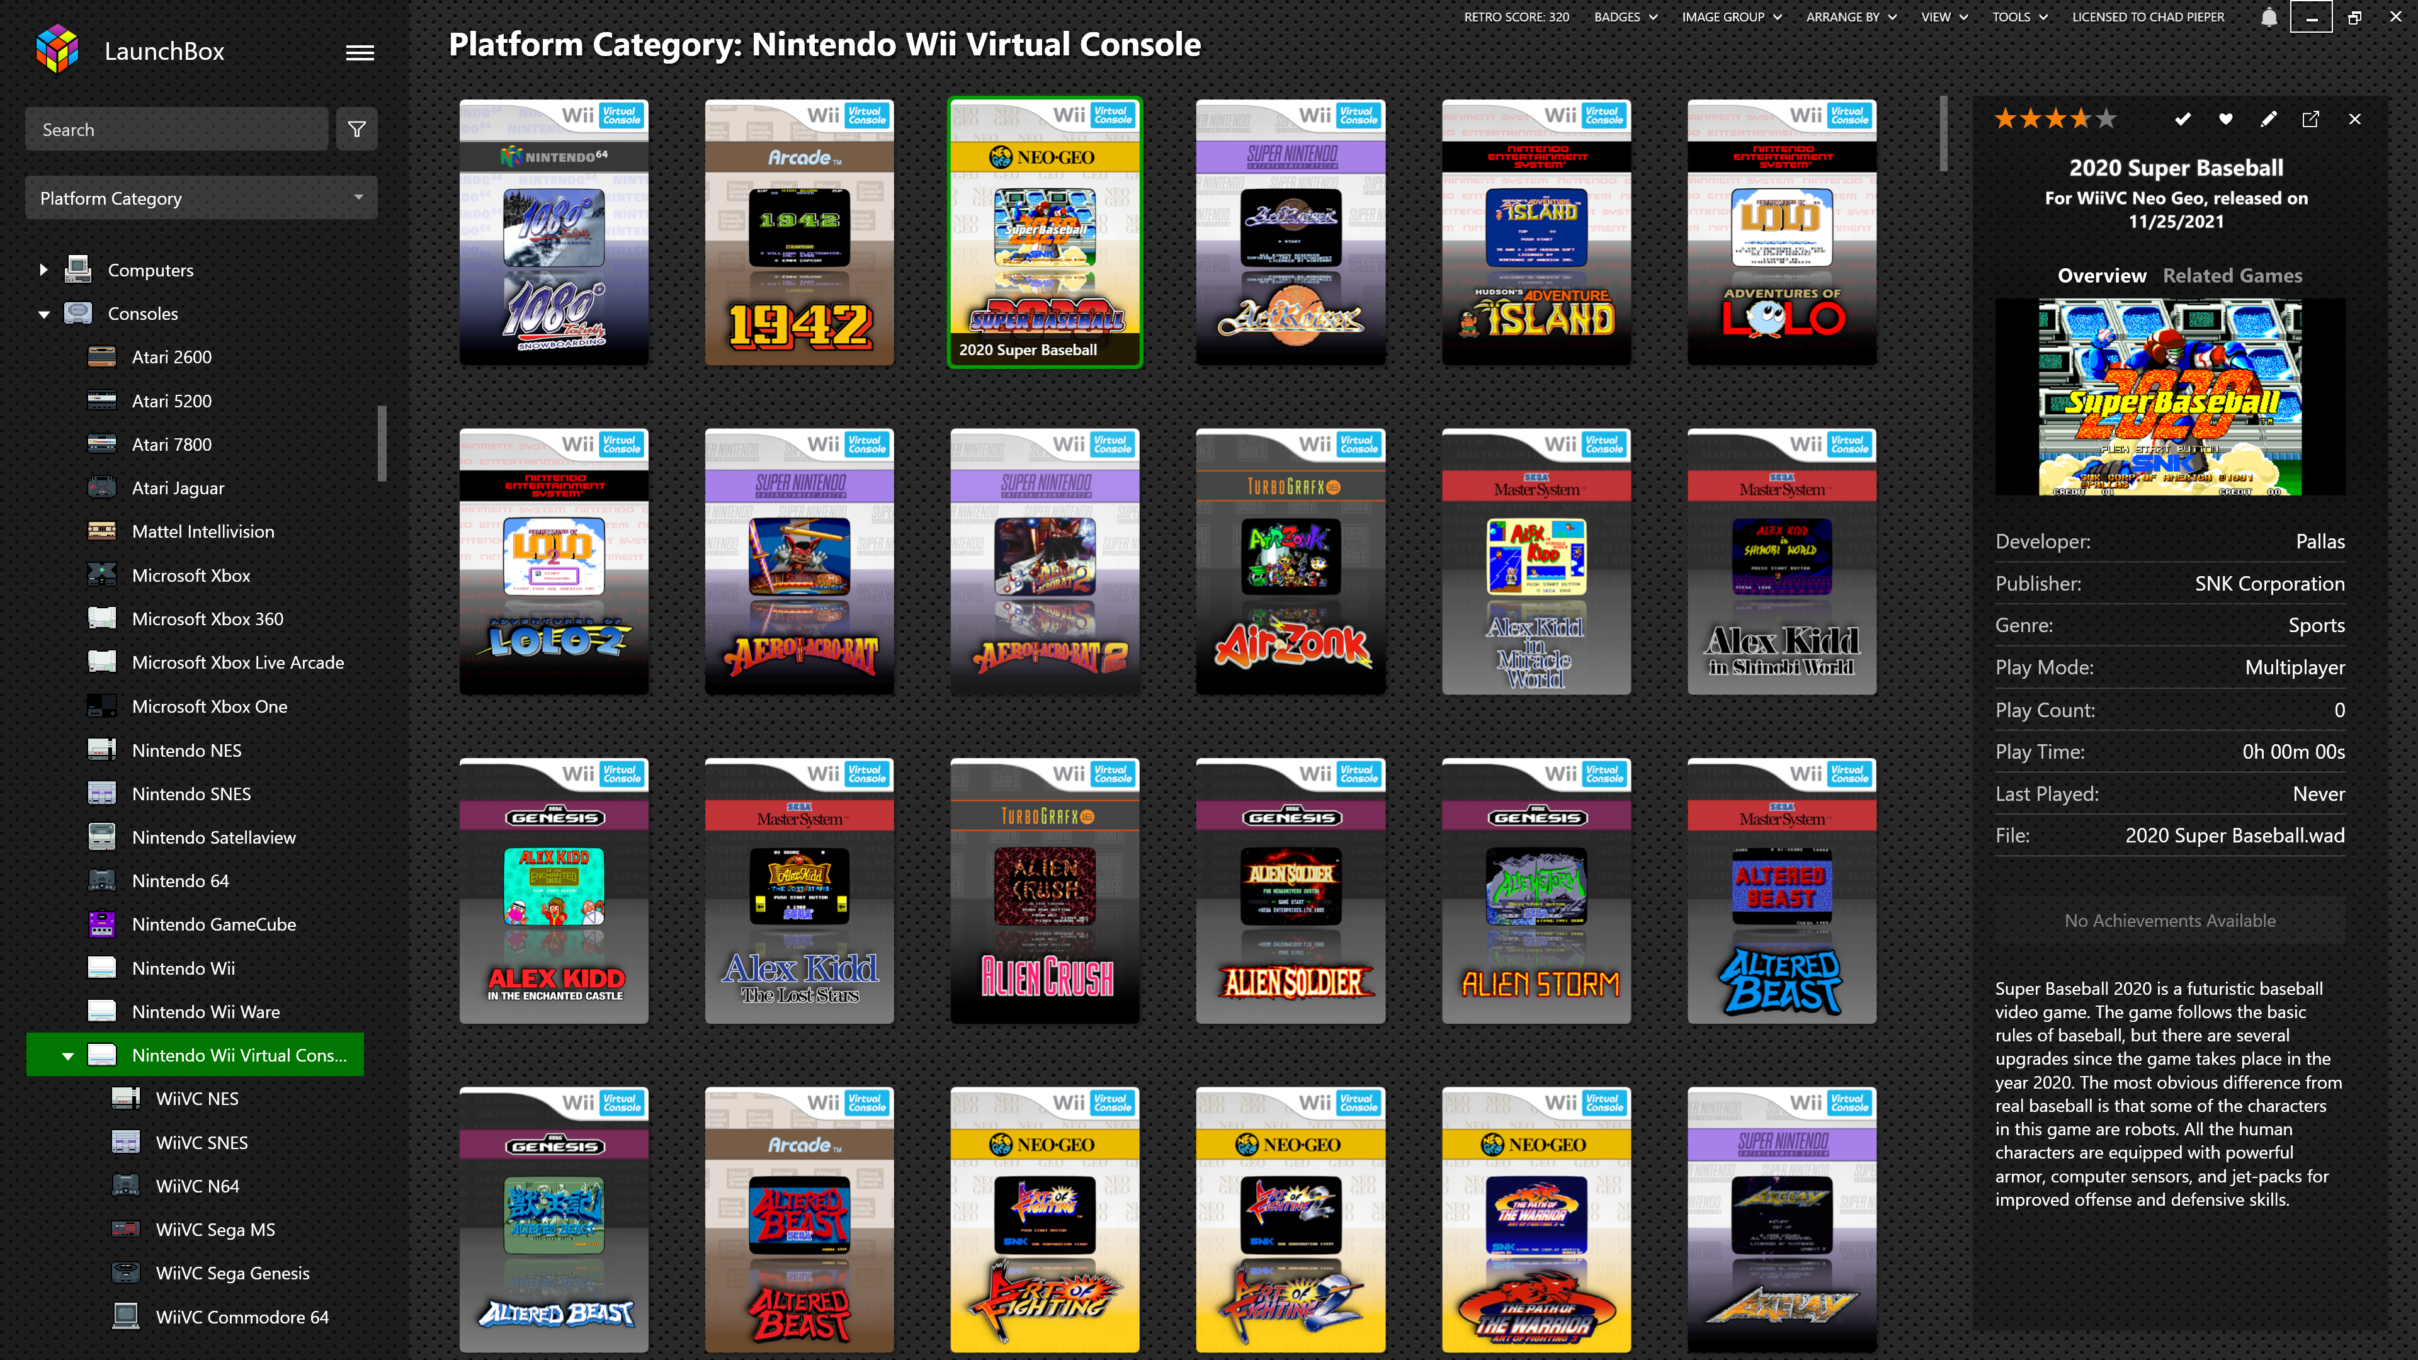
Task: Select Adventure Island game cover
Action: (1536, 233)
